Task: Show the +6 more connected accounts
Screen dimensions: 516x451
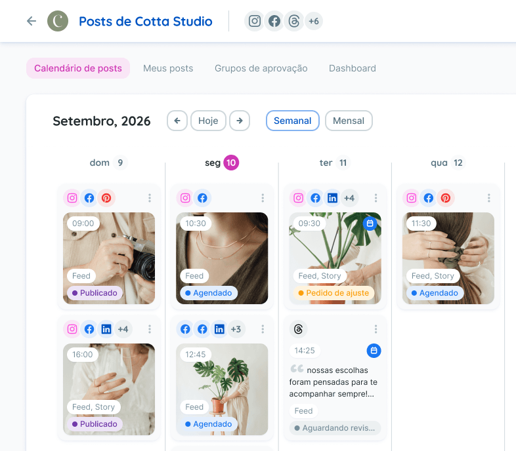Action: click(x=314, y=21)
